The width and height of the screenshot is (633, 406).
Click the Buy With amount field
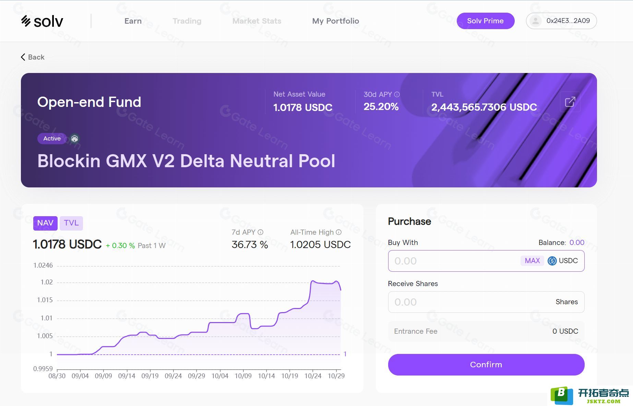(x=453, y=261)
